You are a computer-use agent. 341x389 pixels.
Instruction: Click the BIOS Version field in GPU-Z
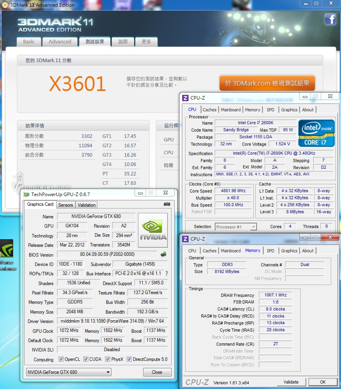coord(107,254)
